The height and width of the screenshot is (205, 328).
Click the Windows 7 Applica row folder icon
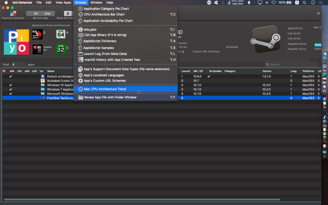tap(43, 89)
